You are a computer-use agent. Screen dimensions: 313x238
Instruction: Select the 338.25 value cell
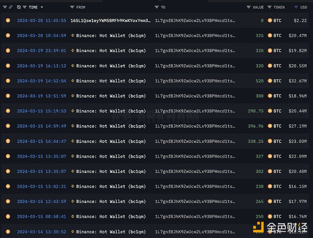(x=256, y=141)
